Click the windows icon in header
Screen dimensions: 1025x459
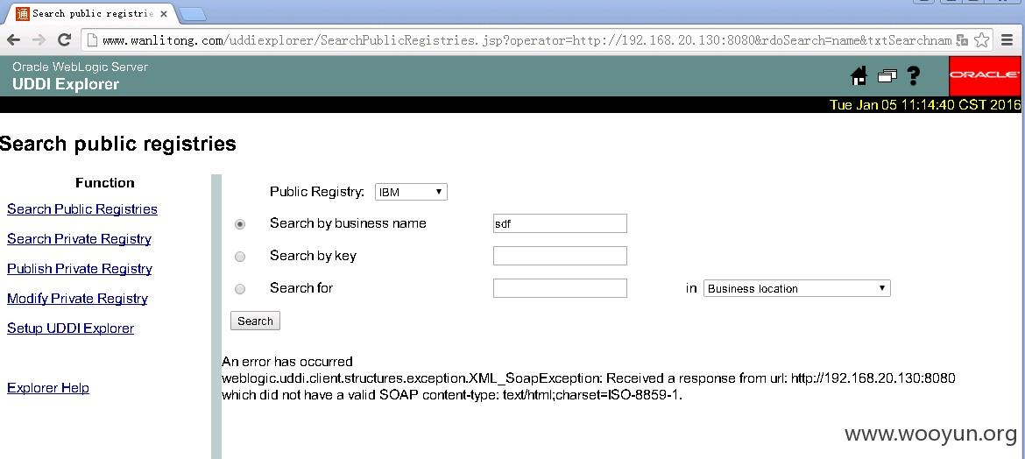(x=887, y=76)
